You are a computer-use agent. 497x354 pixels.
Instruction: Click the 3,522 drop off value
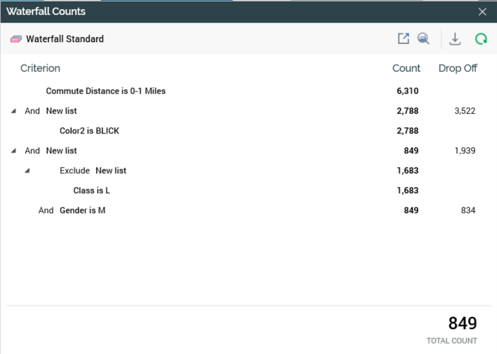pos(464,111)
